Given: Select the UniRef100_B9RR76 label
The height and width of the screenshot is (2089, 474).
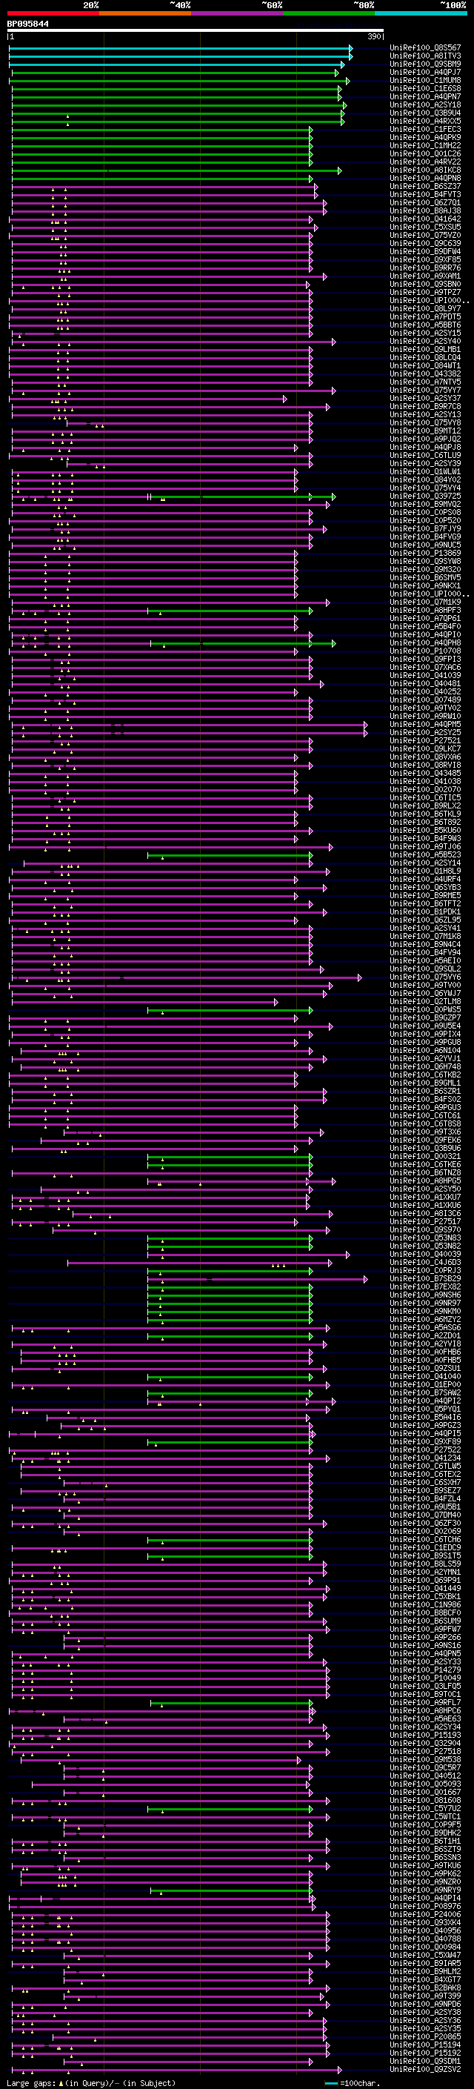Looking at the screenshot, I should click(x=425, y=268).
